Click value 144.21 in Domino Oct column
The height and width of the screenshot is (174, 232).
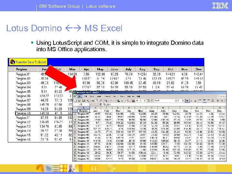tap(170, 74)
